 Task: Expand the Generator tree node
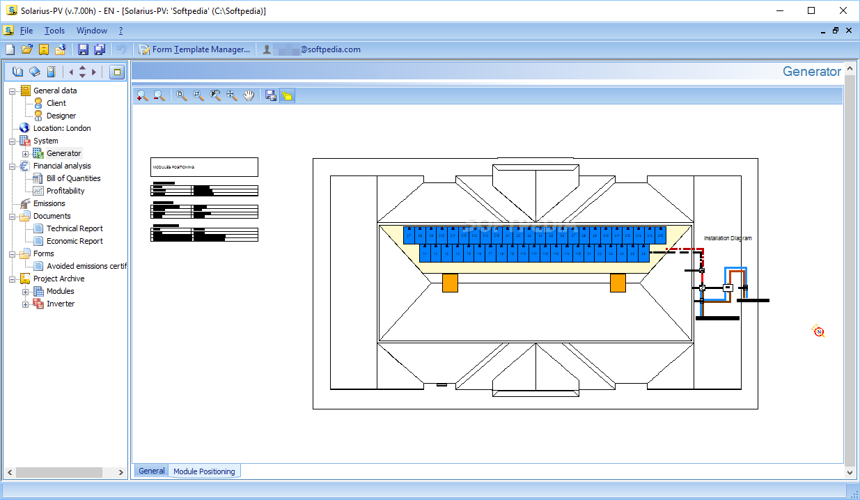[x=25, y=153]
